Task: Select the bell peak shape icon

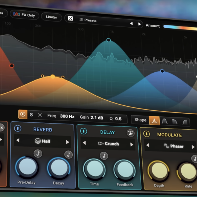Action: 154,121
